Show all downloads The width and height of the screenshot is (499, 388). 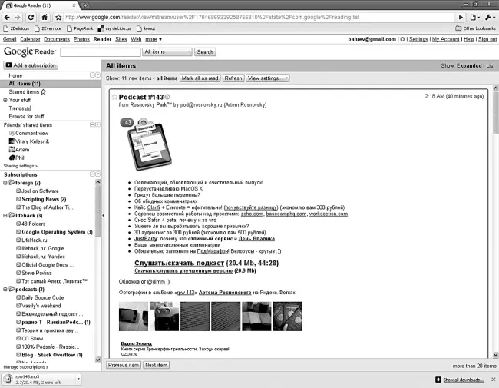pyautogui.click(x=460, y=380)
